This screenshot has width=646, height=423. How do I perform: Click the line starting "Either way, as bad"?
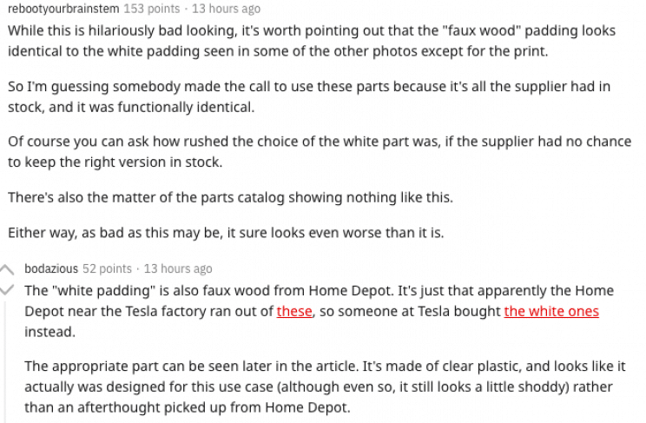[x=225, y=233]
